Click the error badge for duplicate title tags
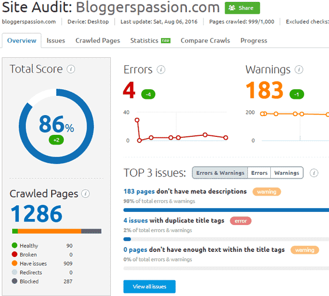The width and height of the screenshot is (329, 296). 240,221
